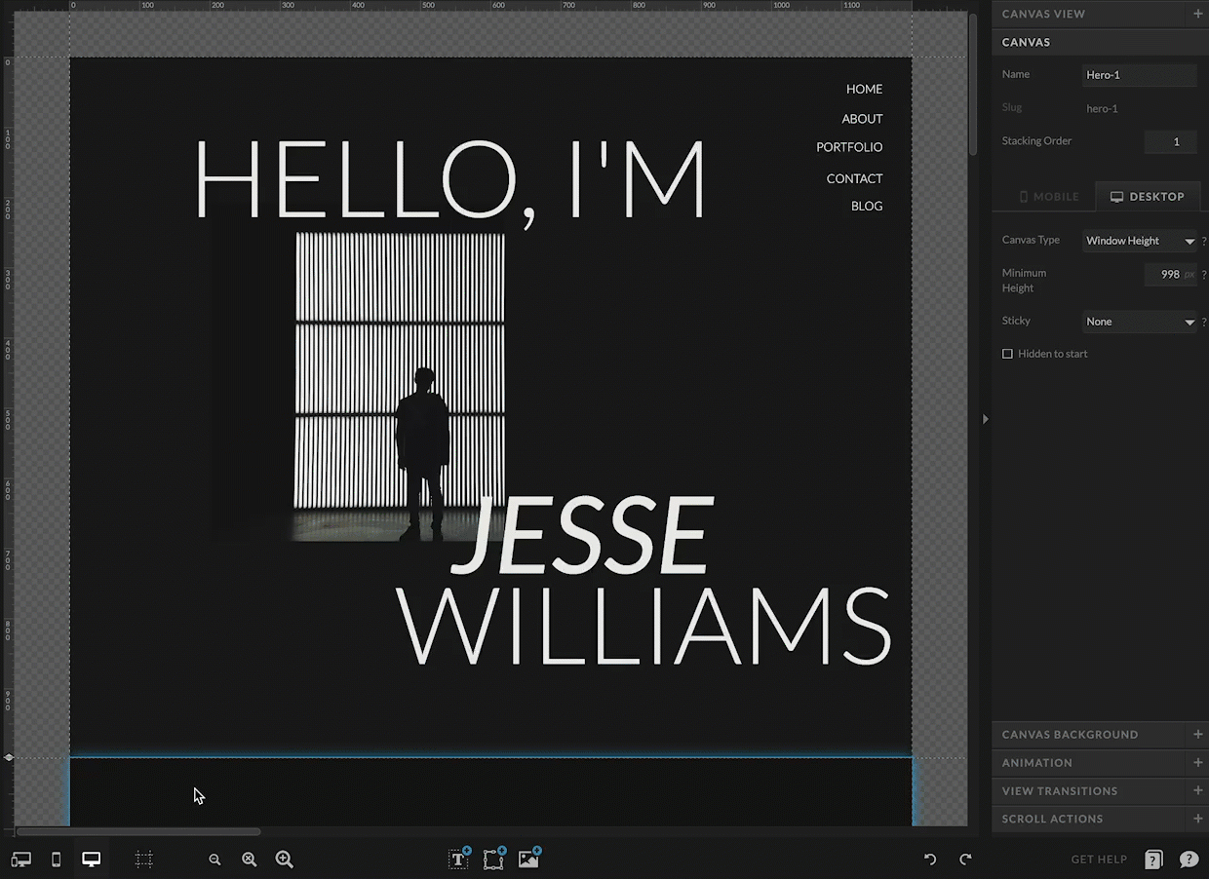Add a new image element
The width and height of the screenshot is (1209, 879).
[528, 859]
